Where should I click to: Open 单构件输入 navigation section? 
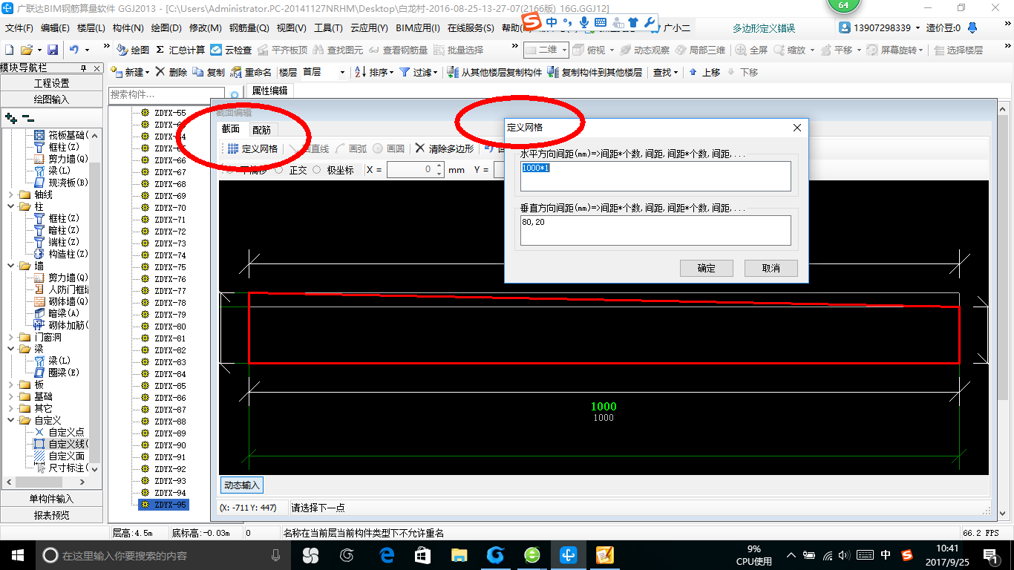coord(51,499)
